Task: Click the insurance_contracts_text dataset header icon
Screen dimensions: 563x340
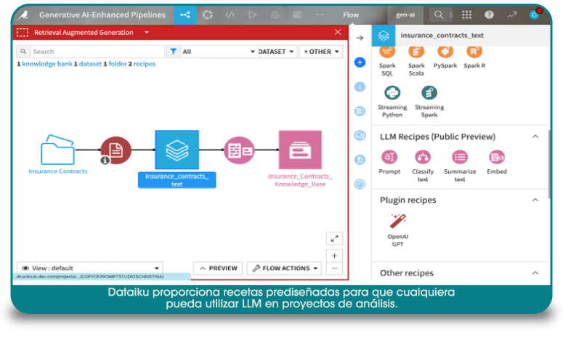Action: click(x=384, y=35)
